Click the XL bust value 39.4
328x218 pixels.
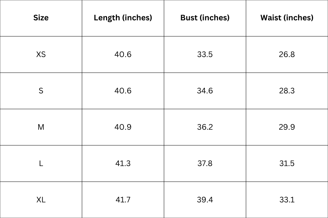(205, 200)
